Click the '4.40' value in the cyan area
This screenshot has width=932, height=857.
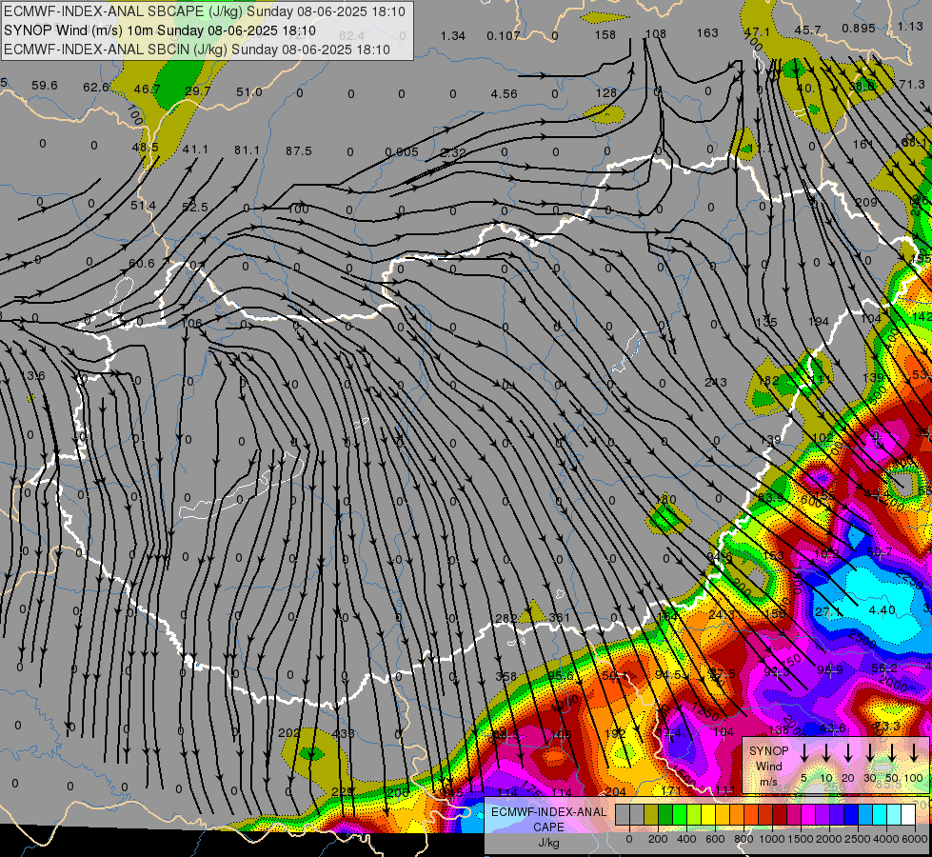(x=882, y=609)
